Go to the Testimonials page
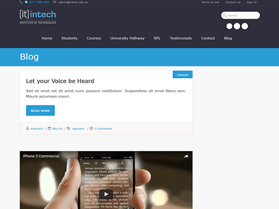Image resolution: width=279 pixels, height=209 pixels. click(x=181, y=38)
